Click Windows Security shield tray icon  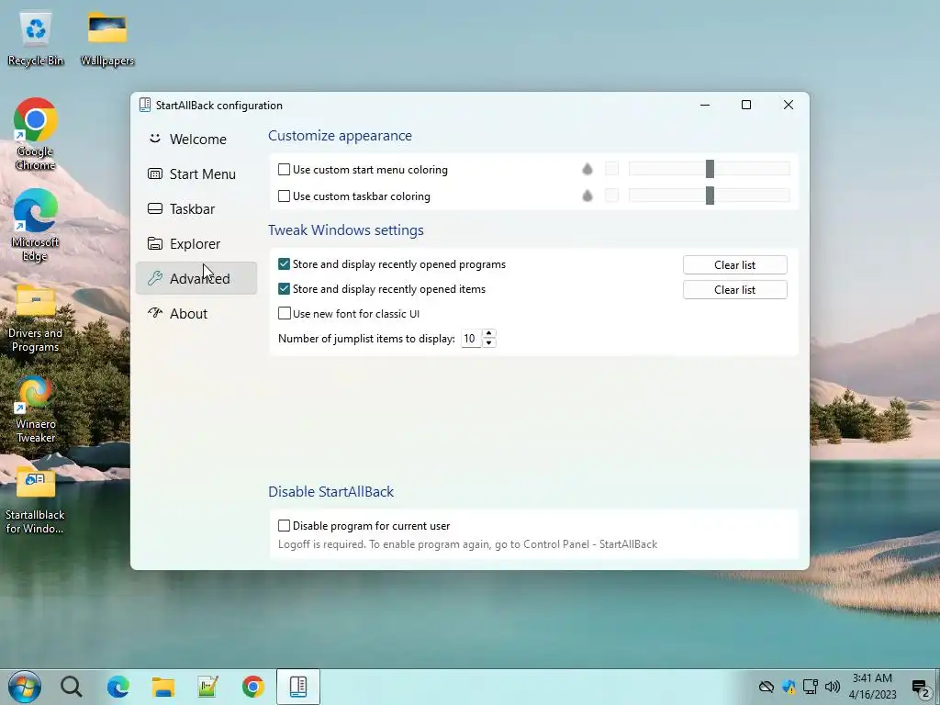tap(789, 687)
